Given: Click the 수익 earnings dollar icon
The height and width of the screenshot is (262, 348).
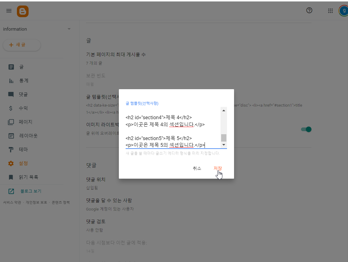Looking at the screenshot, I should [11, 108].
